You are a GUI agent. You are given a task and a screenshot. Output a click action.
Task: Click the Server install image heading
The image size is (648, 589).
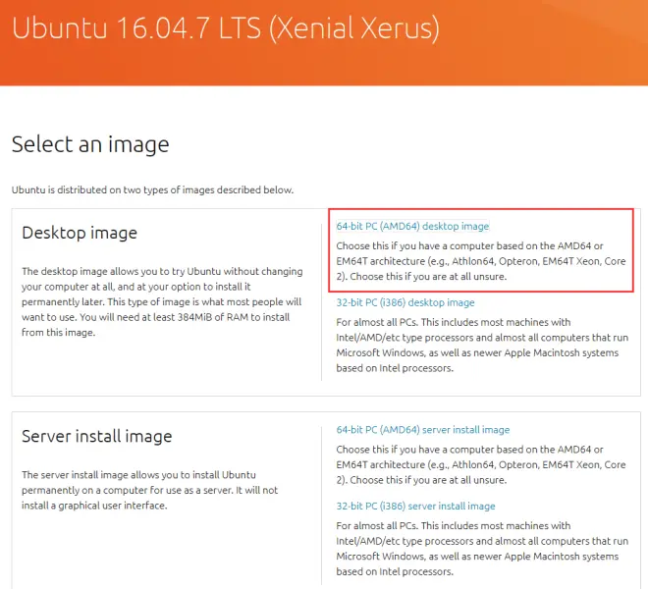coord(96,436)
